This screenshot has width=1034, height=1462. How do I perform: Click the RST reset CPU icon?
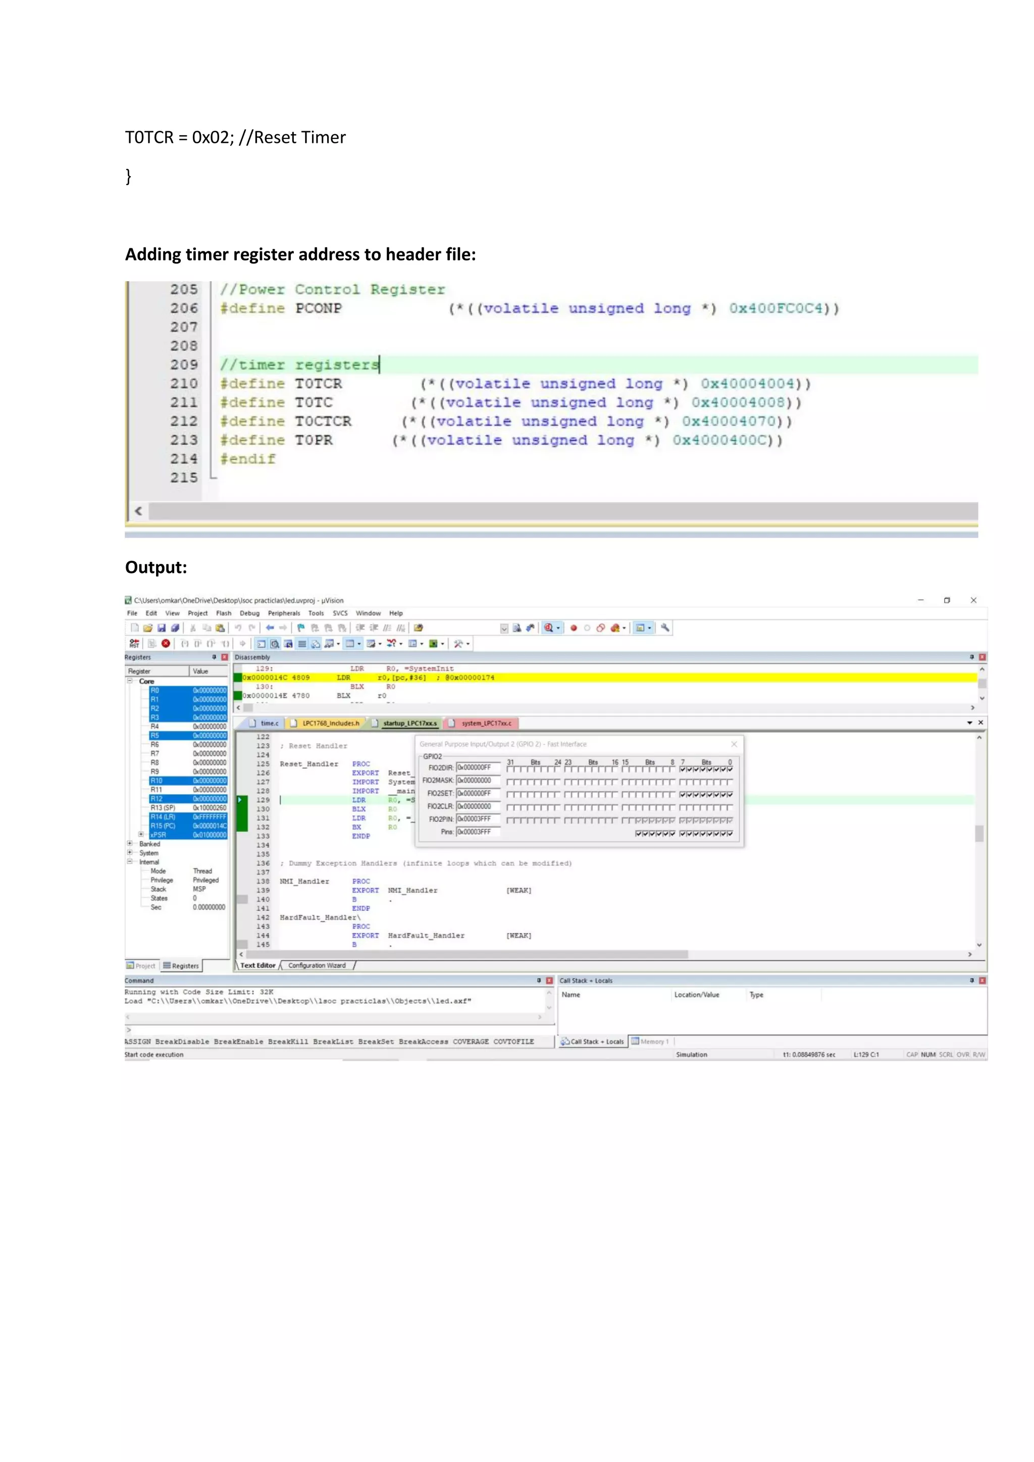(x=134, y=644)
